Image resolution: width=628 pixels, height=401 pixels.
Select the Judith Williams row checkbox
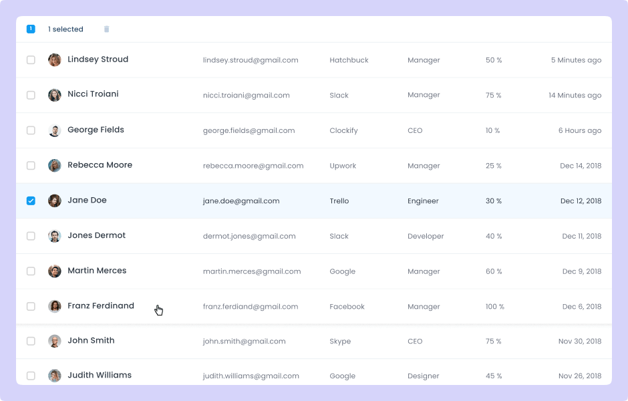(x=31, y=376)
